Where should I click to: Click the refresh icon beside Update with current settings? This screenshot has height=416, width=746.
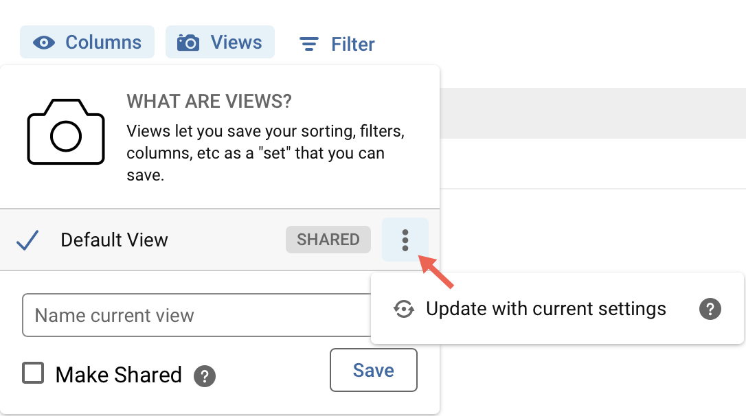click(405, 309)
